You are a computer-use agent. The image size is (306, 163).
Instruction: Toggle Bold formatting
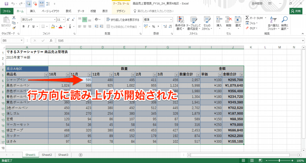[24, 27]
